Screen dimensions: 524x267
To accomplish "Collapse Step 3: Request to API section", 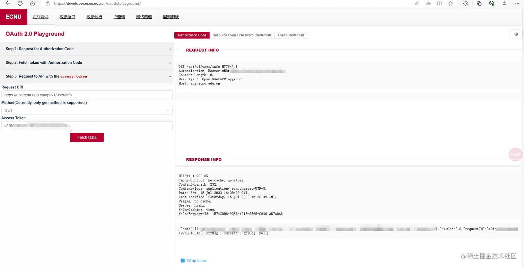I will point(87,76).
